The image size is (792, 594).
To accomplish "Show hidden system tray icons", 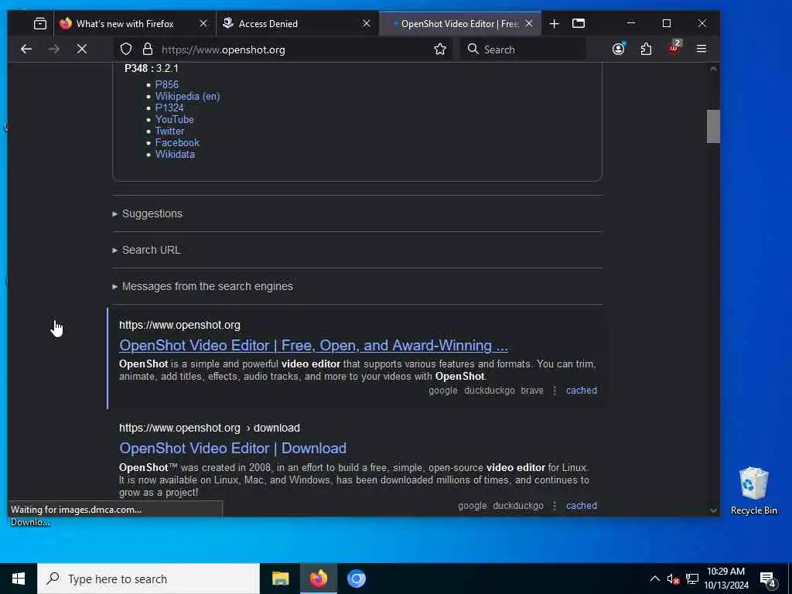I will (x=654, y=579).
